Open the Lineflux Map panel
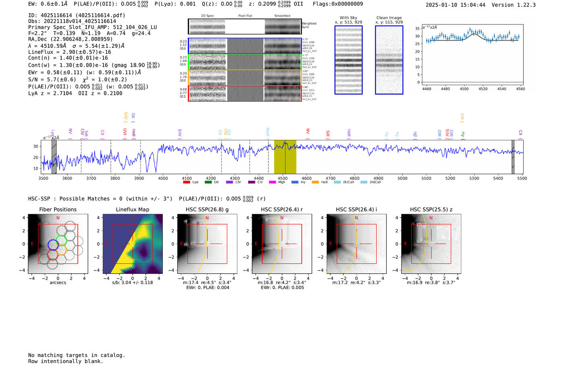The height and width of the screenshot is (383, 564). click(133, 244)
